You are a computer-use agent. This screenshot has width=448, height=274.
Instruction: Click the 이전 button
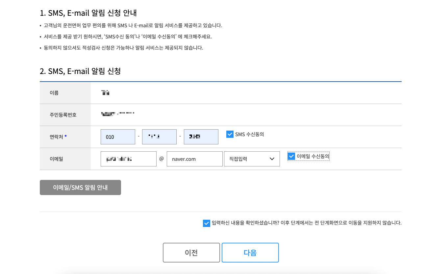pos(191,252)
